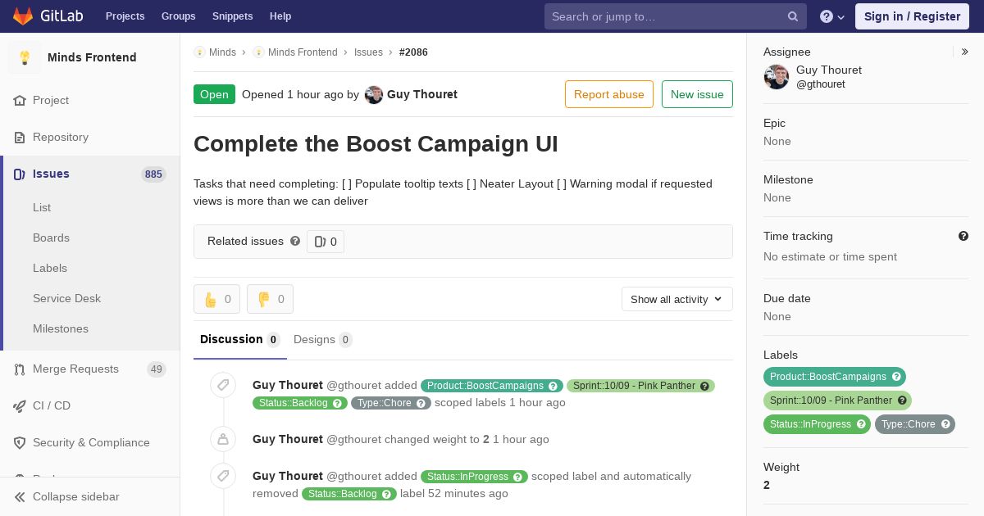984x516 pixels.
Task: Click the @gthouret handle in sidebar
Action: pos(821,84)
